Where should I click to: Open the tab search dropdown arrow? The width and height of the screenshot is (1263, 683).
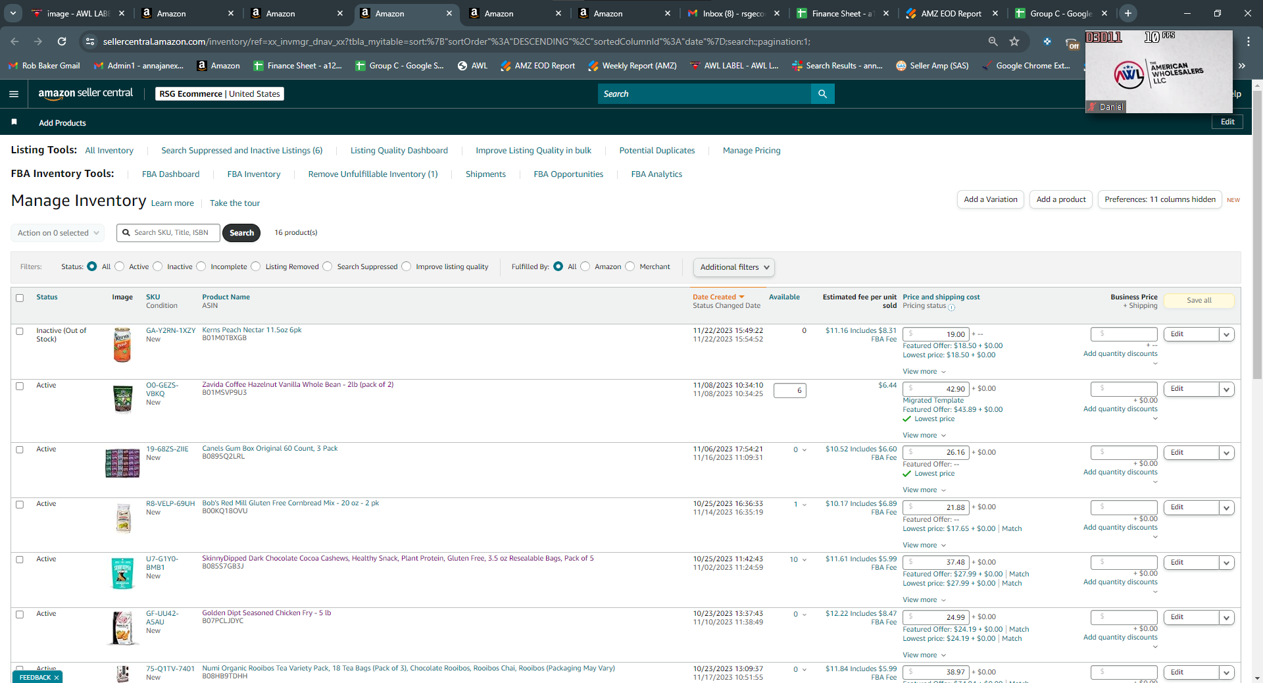[x=13, y=13]
